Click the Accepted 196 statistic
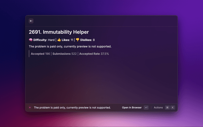The width and height of the screenshot is (203, 127). point(40,54)
